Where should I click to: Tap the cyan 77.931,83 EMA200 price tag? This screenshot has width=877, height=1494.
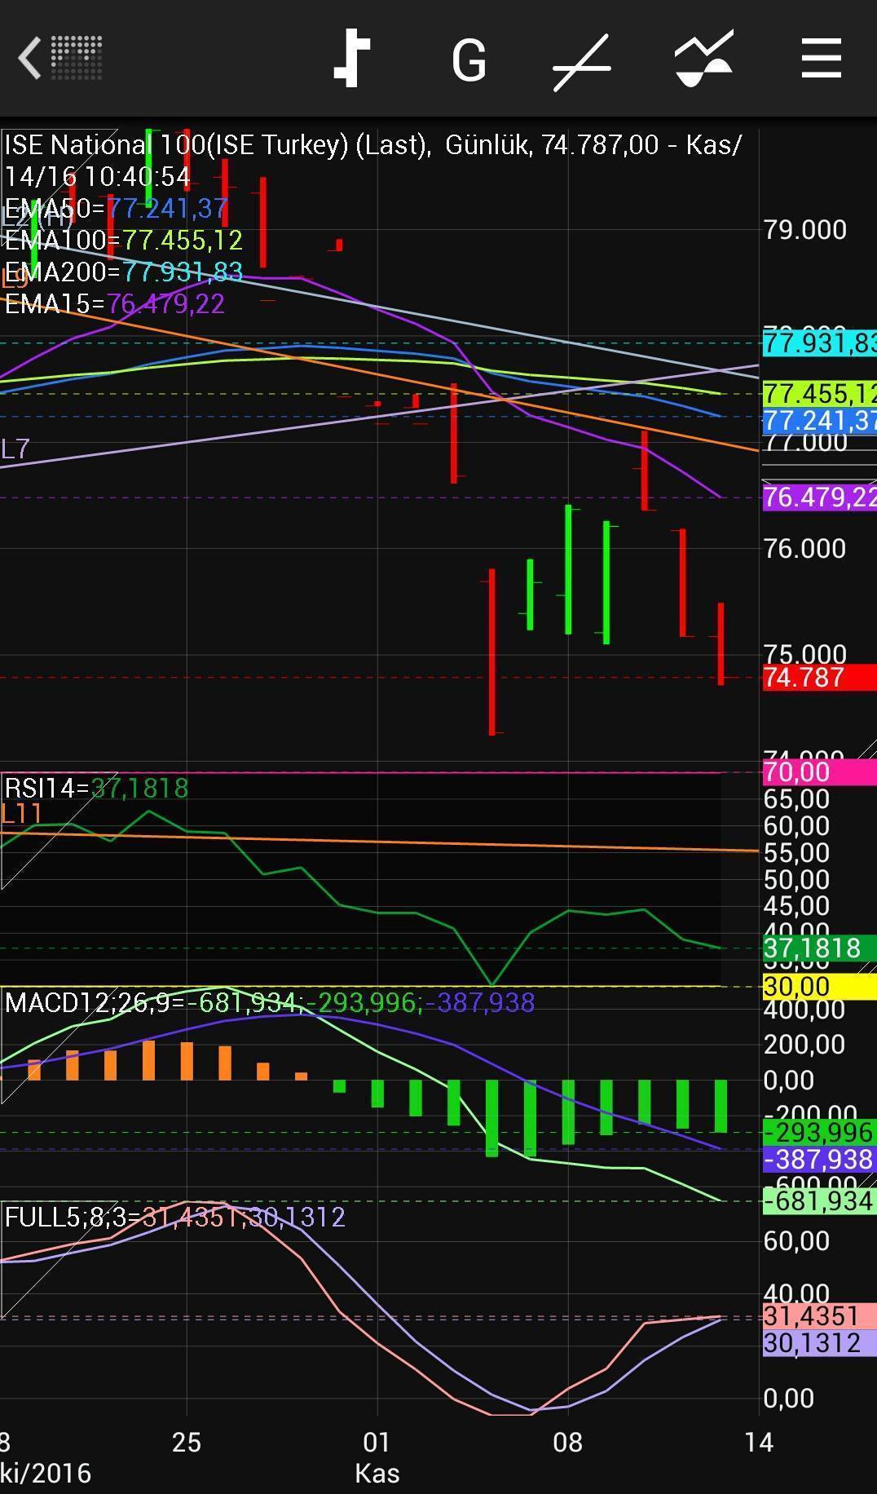(x=818, y=343)
